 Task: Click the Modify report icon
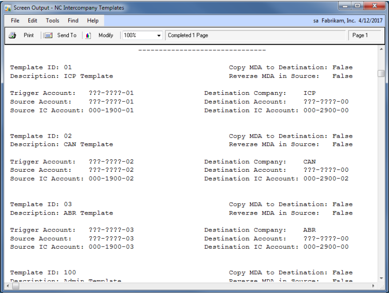87,35
